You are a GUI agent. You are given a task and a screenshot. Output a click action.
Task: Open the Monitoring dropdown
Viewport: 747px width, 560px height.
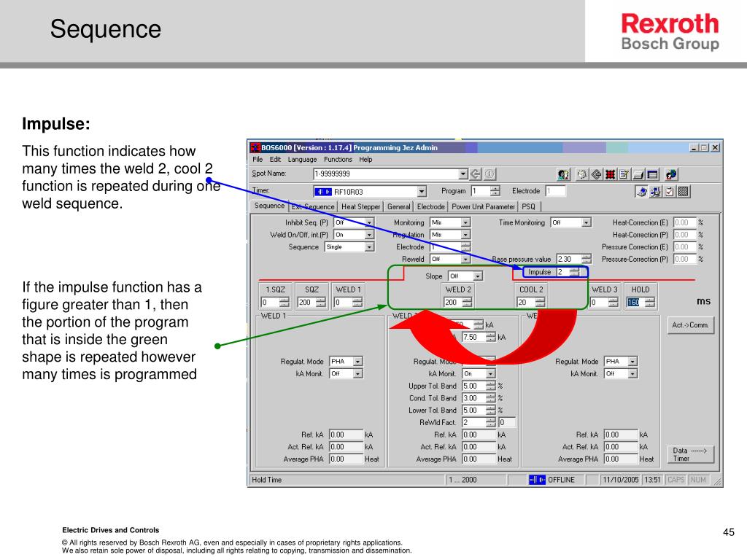(465, 222)
